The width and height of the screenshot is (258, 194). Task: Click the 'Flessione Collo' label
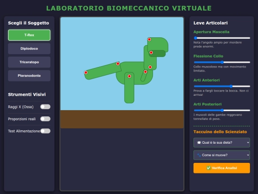(208, 56)
